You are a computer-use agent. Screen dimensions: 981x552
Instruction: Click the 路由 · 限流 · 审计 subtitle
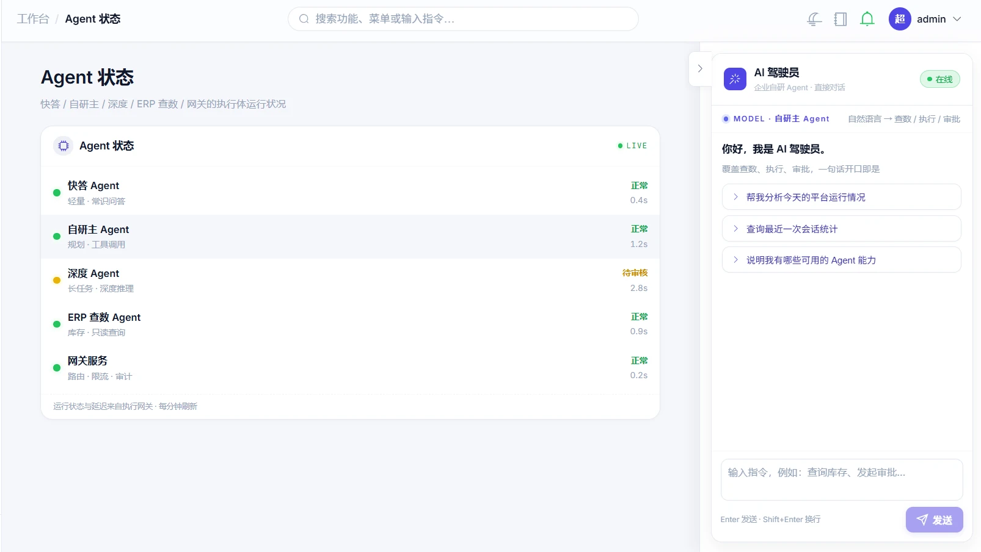coord(100,376)
